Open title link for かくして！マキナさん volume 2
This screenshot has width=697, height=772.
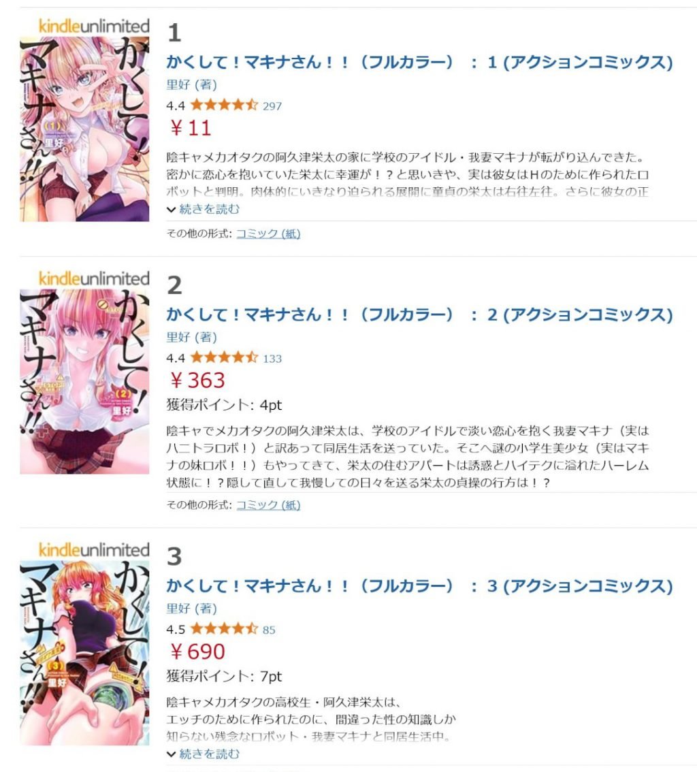[x=419, y=315]
